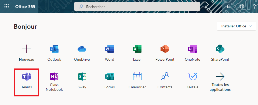
Task: Launch the Kaizala app icon
Action: [192, 76]
